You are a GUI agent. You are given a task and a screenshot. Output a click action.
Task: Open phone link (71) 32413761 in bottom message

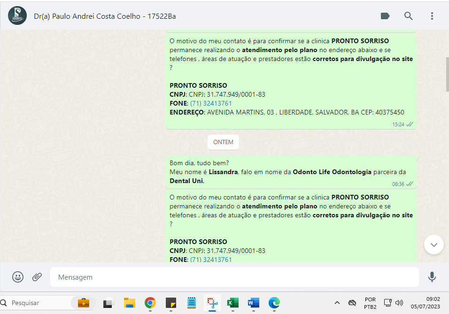click(211, 260)
